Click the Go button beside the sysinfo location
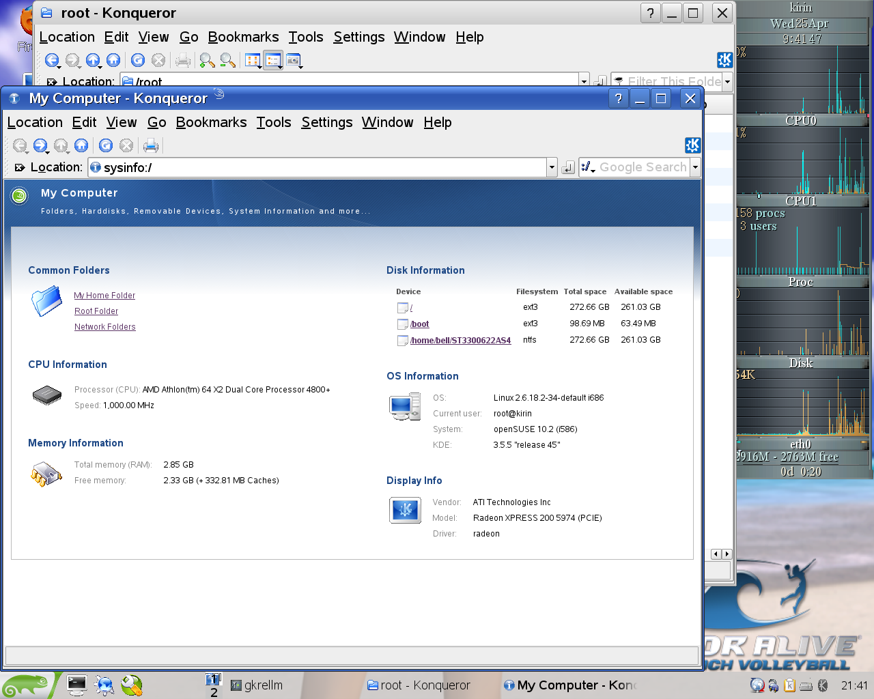Image resolution: width=874 pixels, height=699 pixels. pos(567,167)
